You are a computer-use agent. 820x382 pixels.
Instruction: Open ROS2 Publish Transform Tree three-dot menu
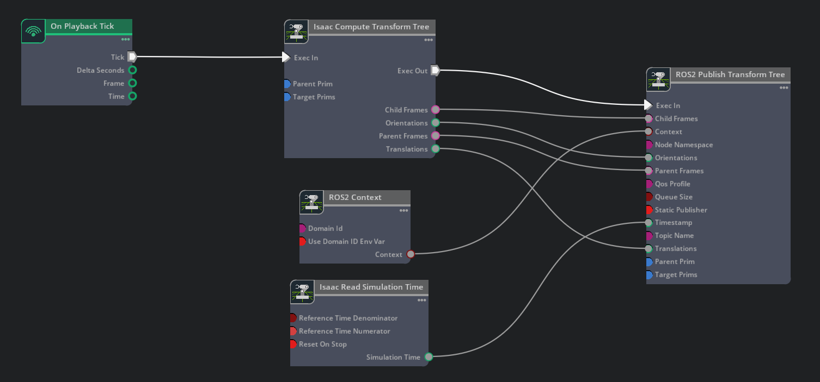click(x=784, y=87)
